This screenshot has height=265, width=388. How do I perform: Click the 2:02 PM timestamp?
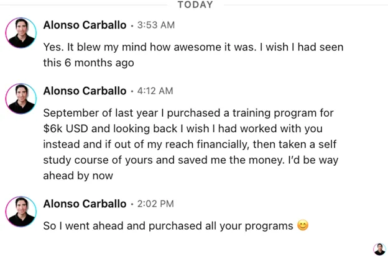point(155,204)
